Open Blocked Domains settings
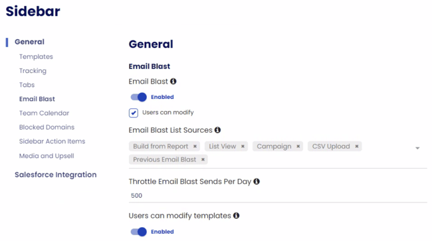Viewport: 432px width, 241px height. [47, 127]
